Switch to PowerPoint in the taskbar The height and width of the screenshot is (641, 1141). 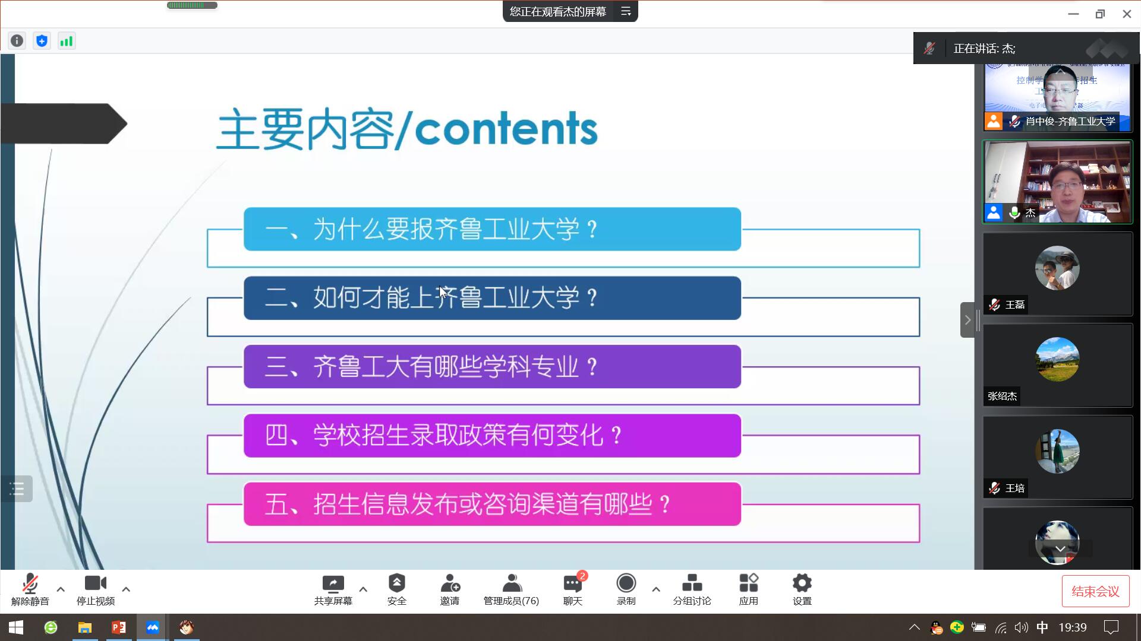click(x=119, y=627)
